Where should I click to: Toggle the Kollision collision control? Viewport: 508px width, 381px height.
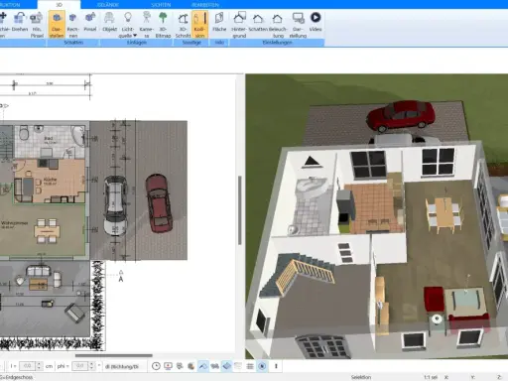[199, 25]
